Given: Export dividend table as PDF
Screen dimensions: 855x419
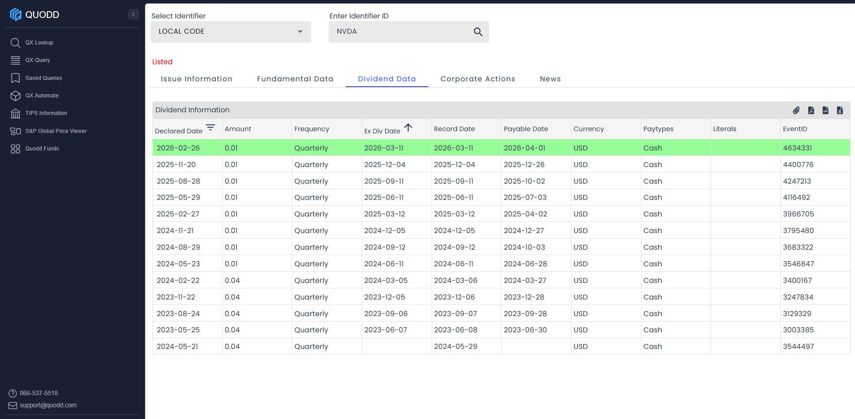Looking at the screenshot, I should pos(811,110).
